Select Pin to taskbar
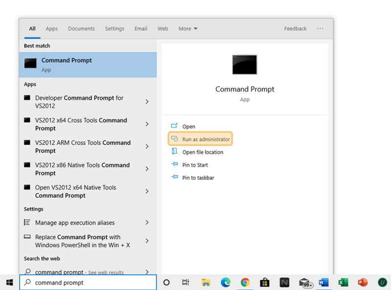The image size is (391, 290). pos(198,178)
